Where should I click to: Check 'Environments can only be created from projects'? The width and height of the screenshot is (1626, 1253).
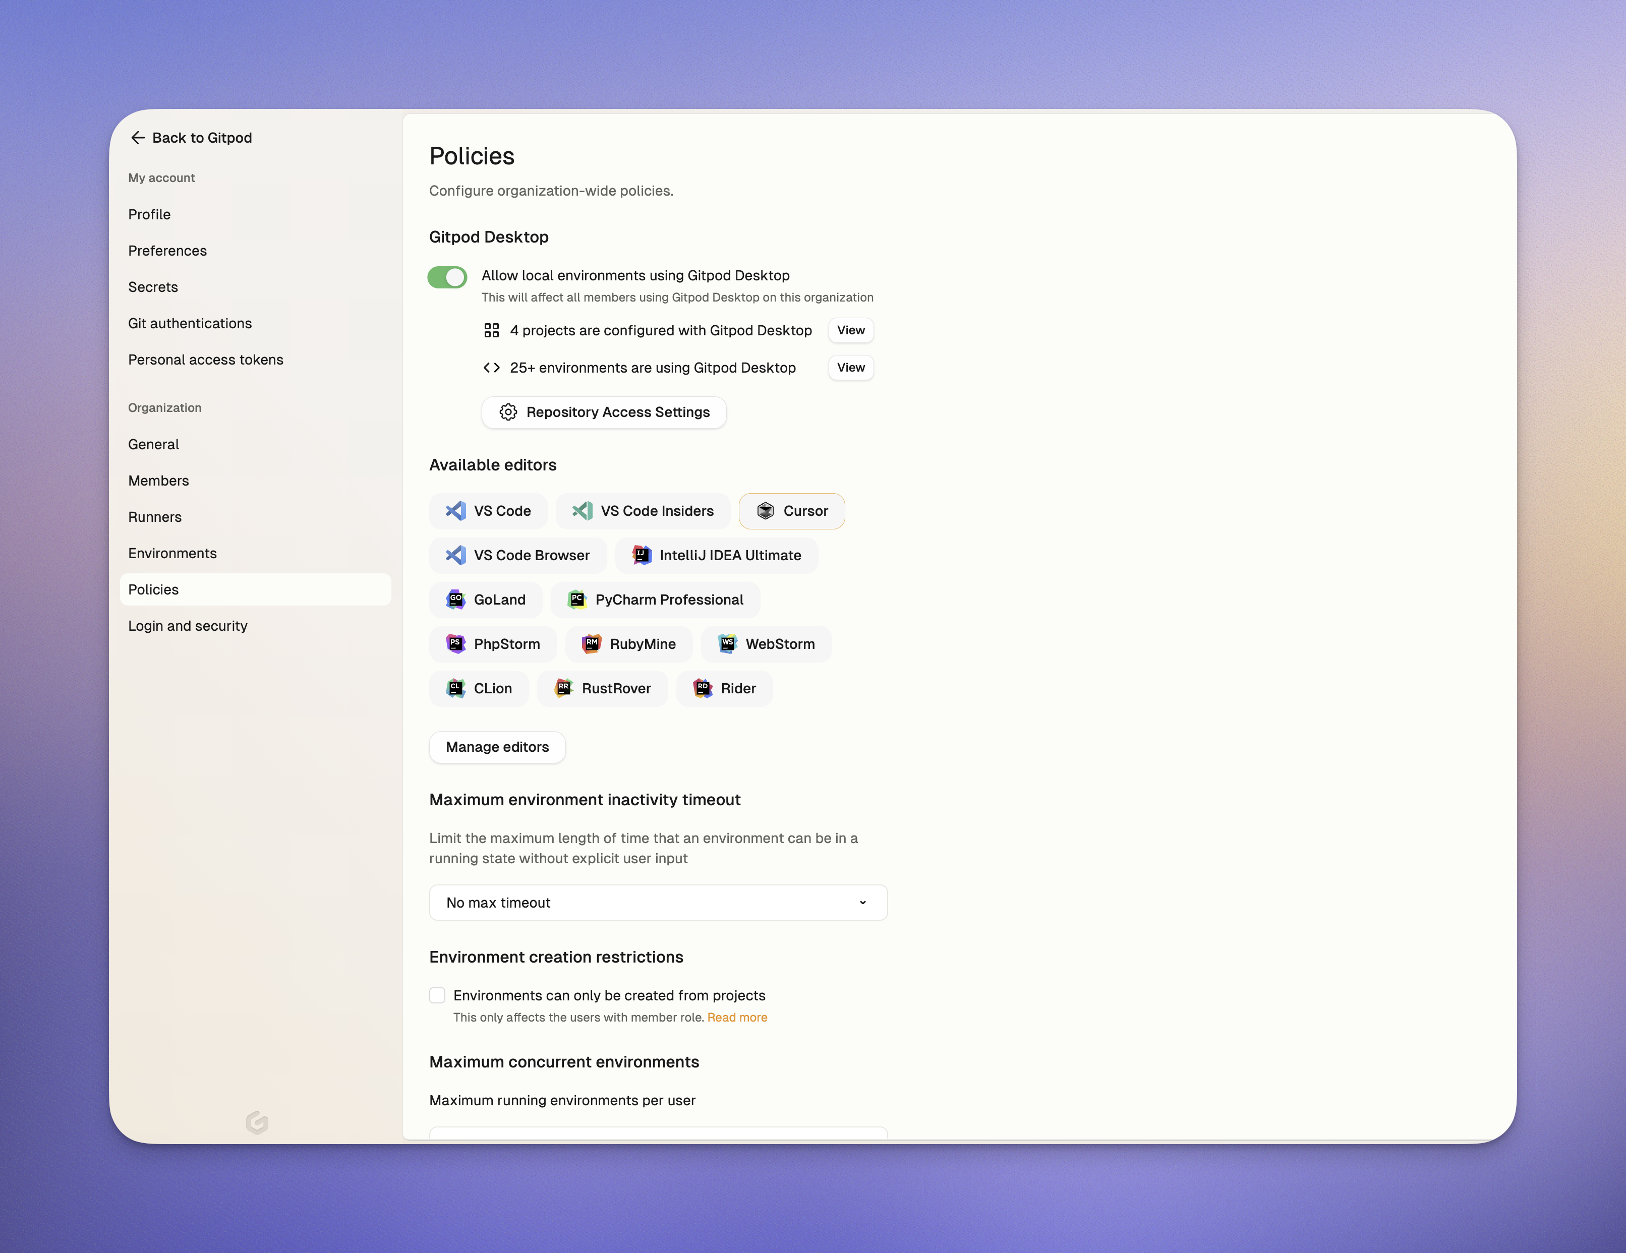(x=437, y=995)
